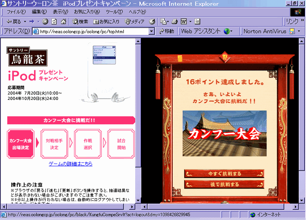Click the left frame scroll down arrow
Viewport: 306px width, 220px height.
[138, 200]
